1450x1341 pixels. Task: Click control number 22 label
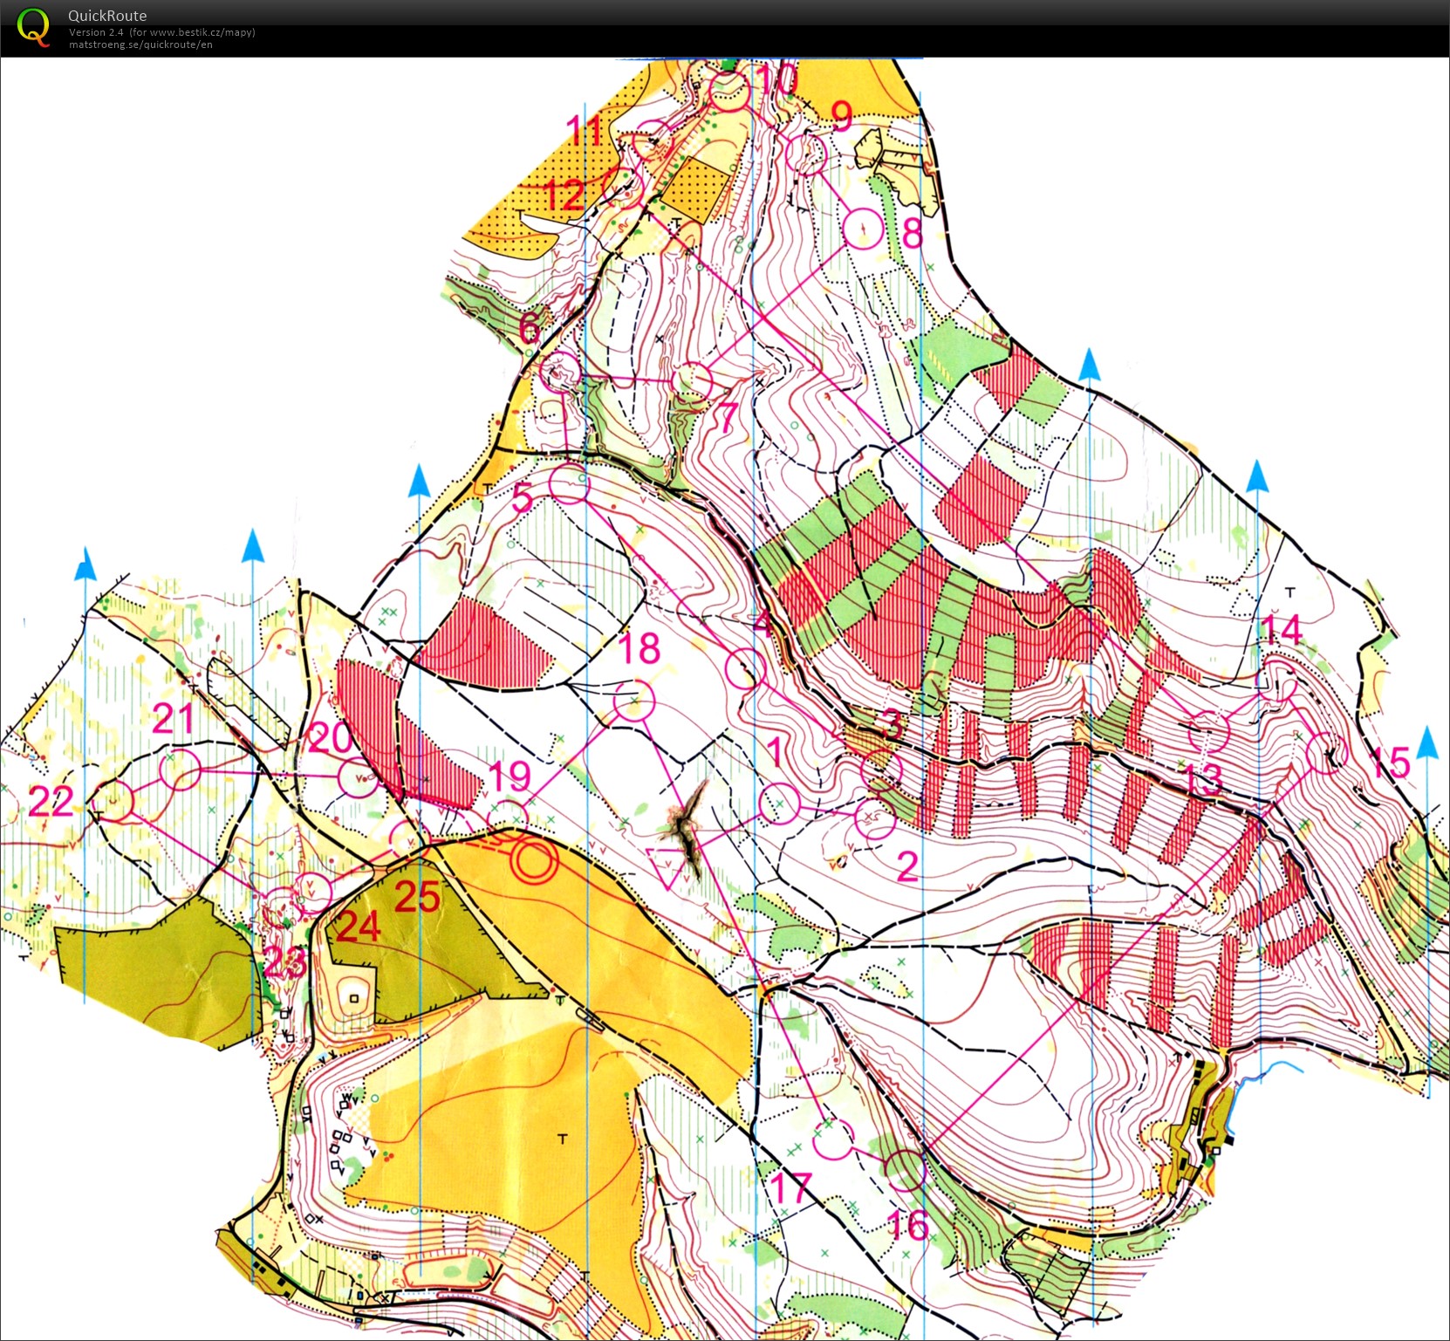51,801
